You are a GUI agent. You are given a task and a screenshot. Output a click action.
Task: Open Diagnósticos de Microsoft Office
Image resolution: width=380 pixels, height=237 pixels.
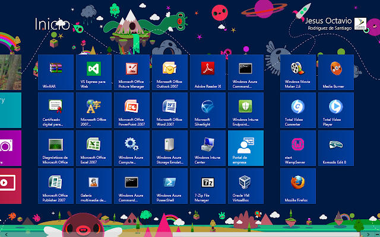pyautogui.click(x=56, y=148)
